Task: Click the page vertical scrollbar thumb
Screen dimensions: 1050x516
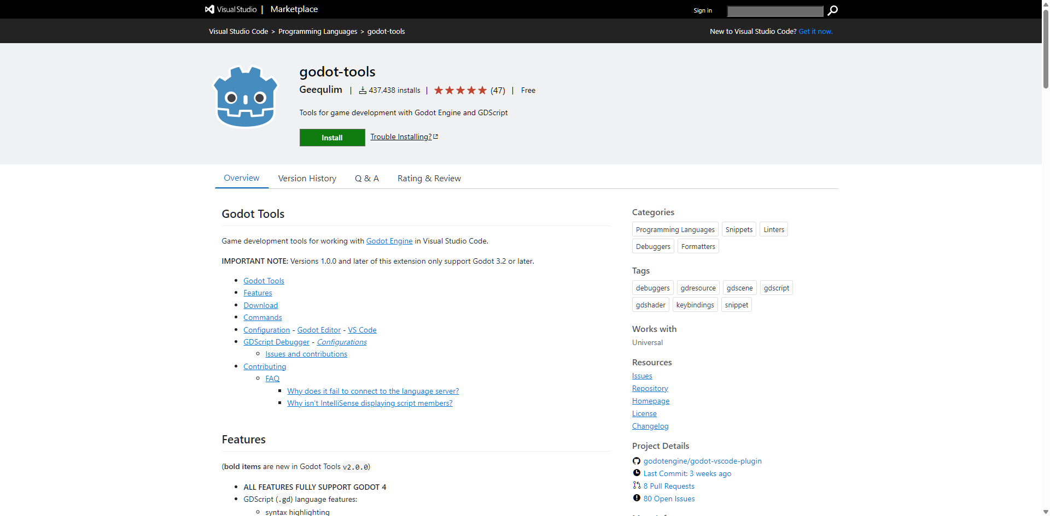Action: pyautogui.click(x=1046, y=48)
